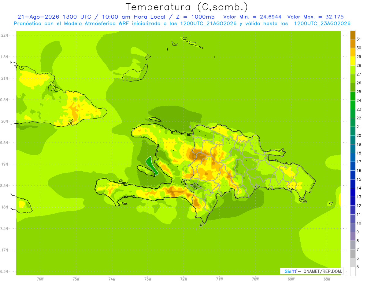367x283 pixels.
Task: Pick the legend swatch between 26 and 27
Action: [353, 78]
